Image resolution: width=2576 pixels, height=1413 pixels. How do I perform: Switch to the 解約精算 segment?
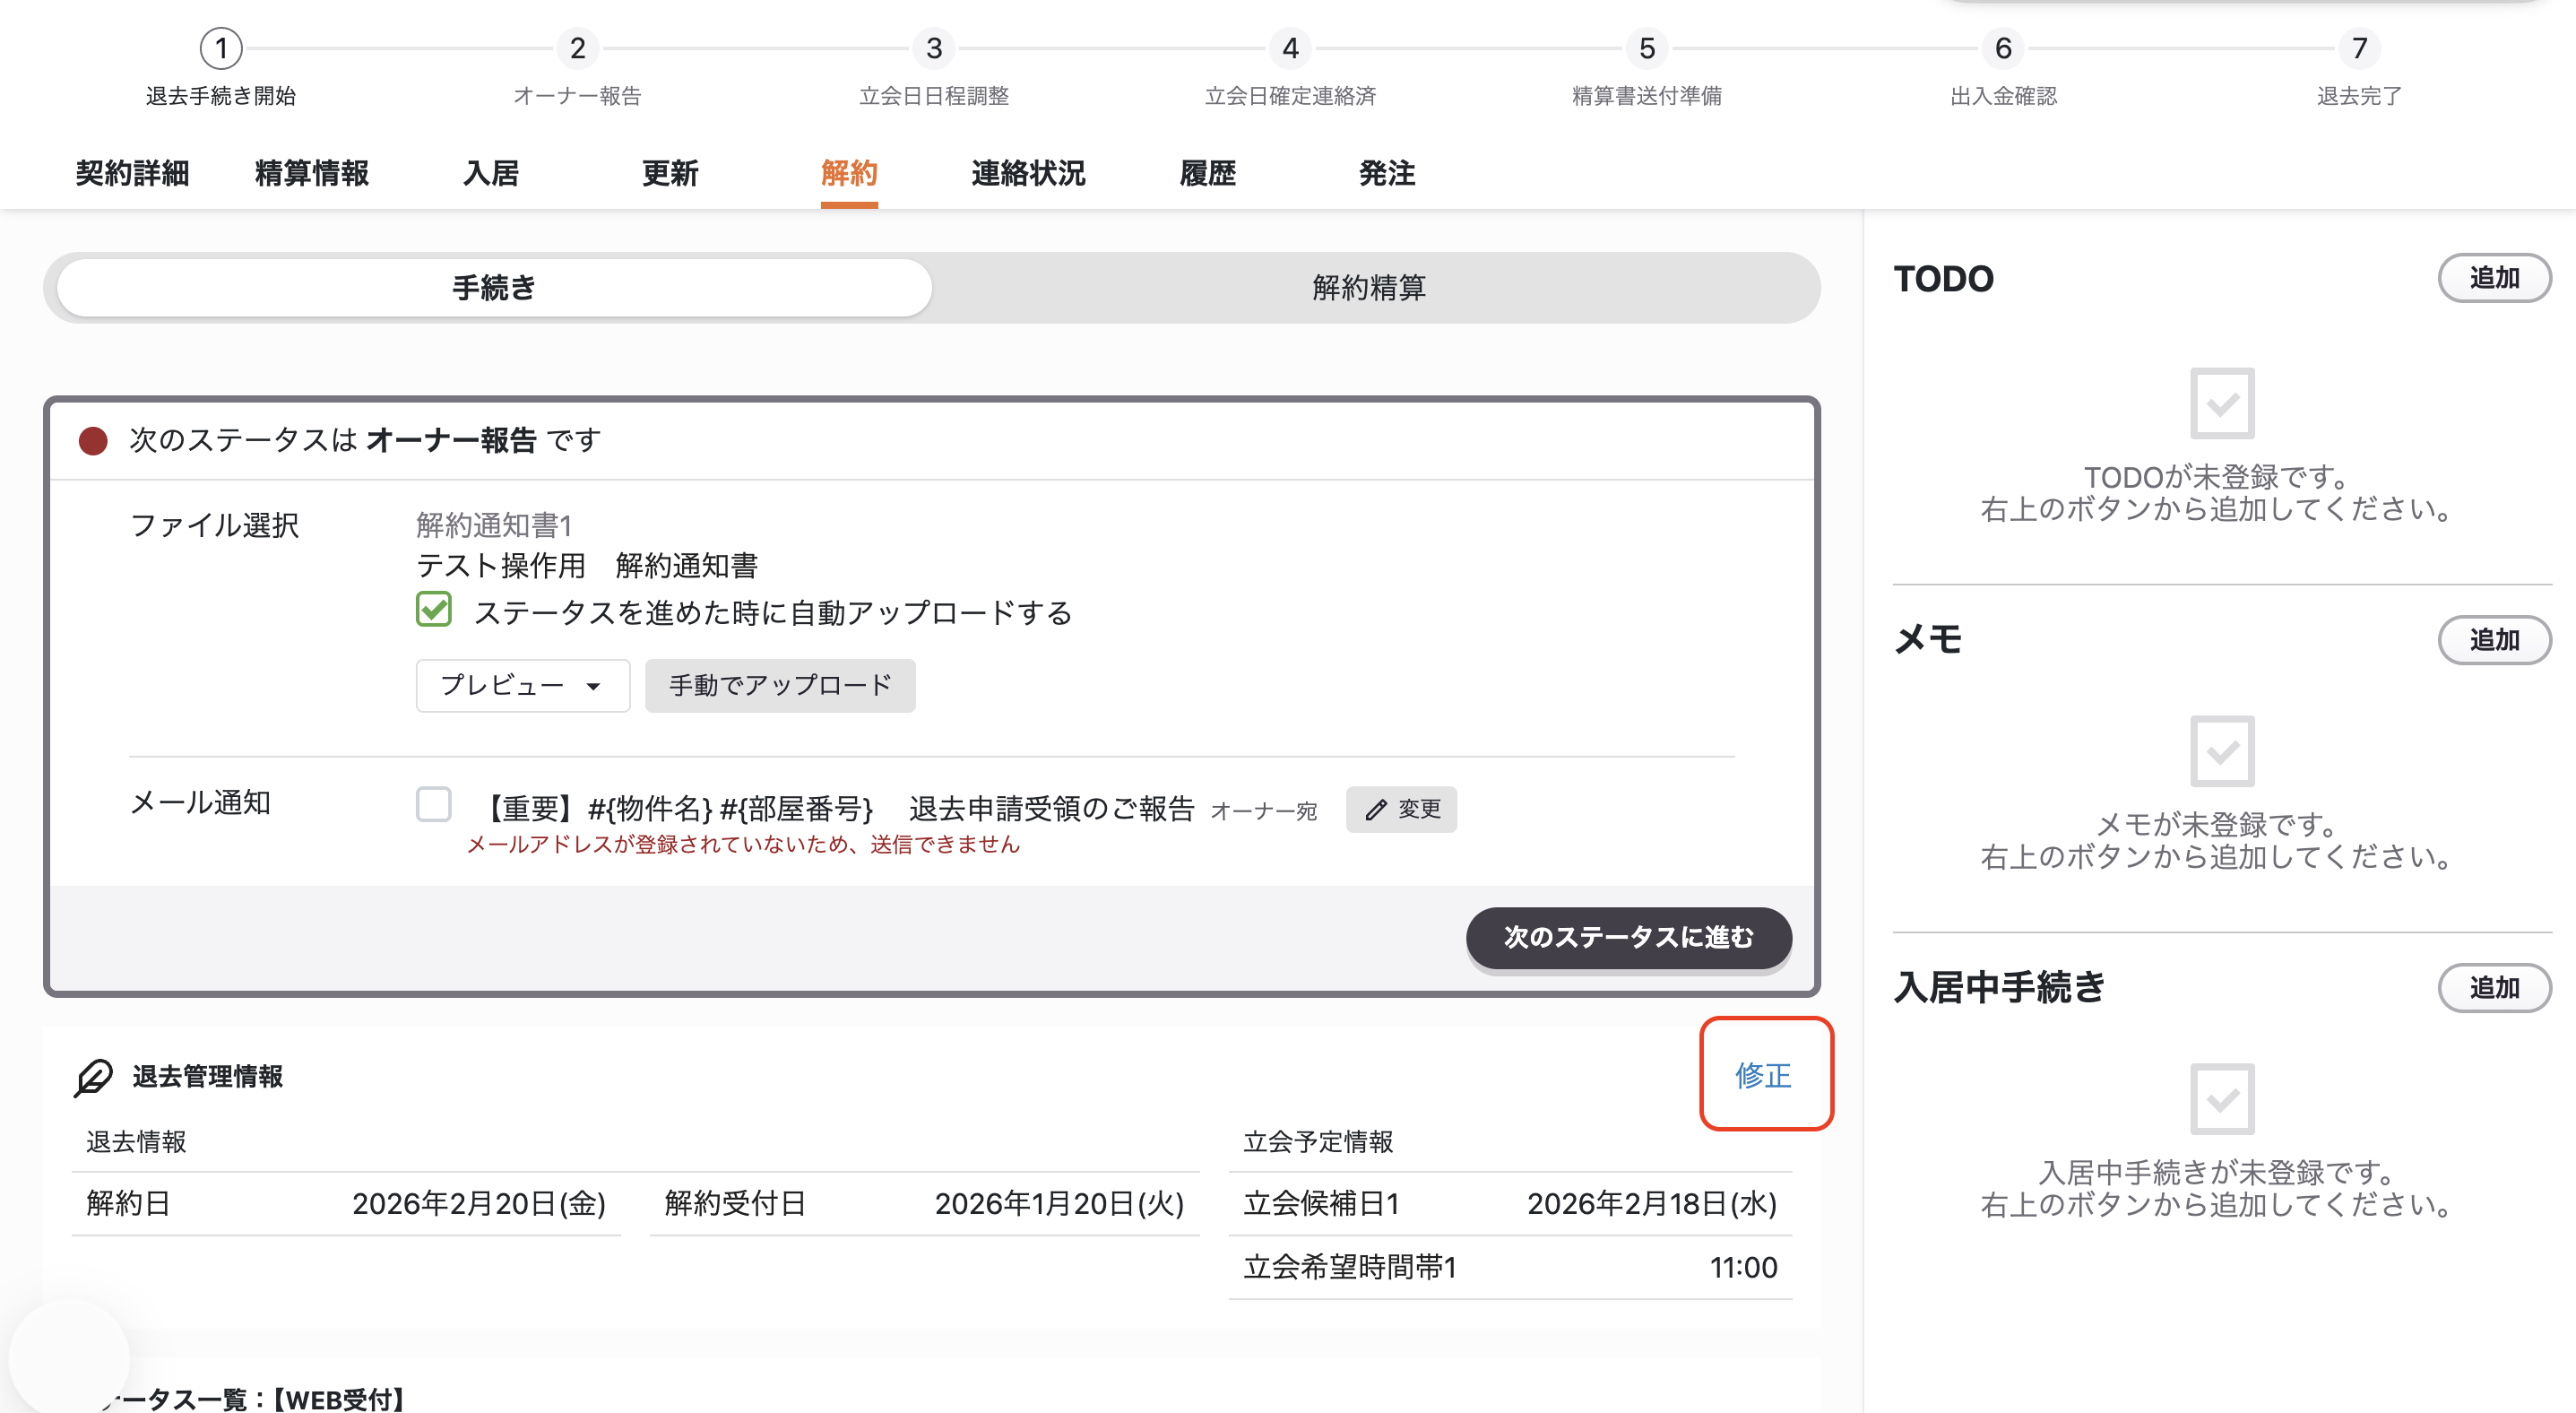pyautogui.click(x=1368, y=288)
